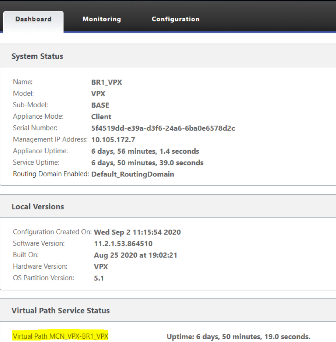Open the Configuration tab
Viewport: 336px width, 342px height.
tap(175, 19)
